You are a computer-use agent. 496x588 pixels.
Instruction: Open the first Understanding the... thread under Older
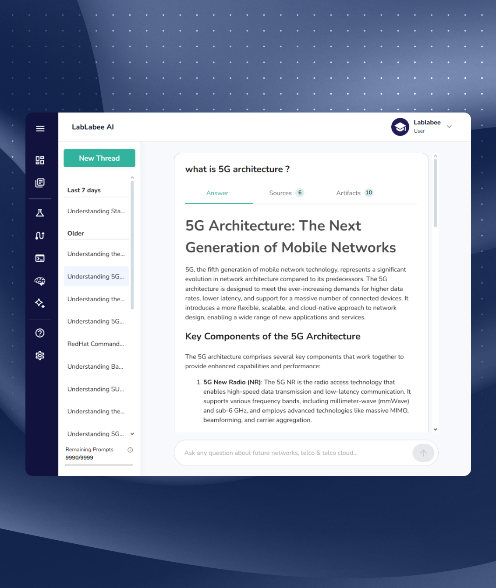pos(96,254)
